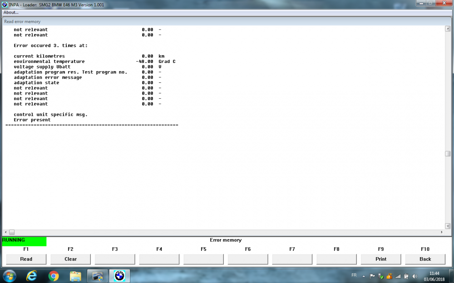Click the blank button under F3
Viewport: 454px width, 283px height.
pyautogui.click(x=115, y=259)
